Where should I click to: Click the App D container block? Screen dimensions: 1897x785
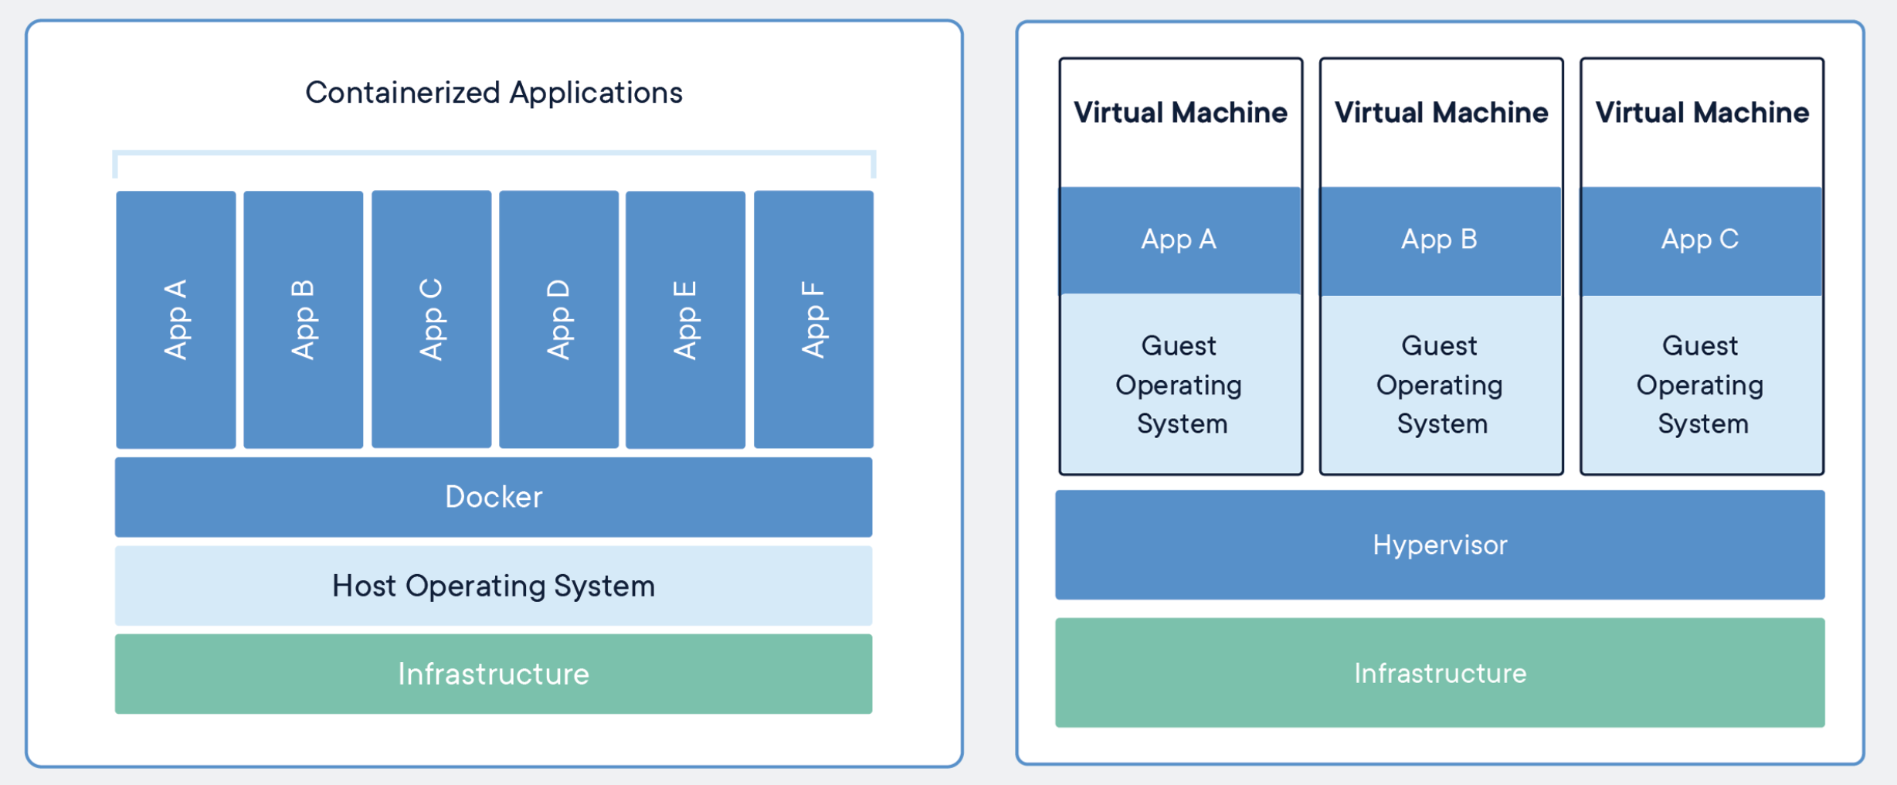(559, 319)
